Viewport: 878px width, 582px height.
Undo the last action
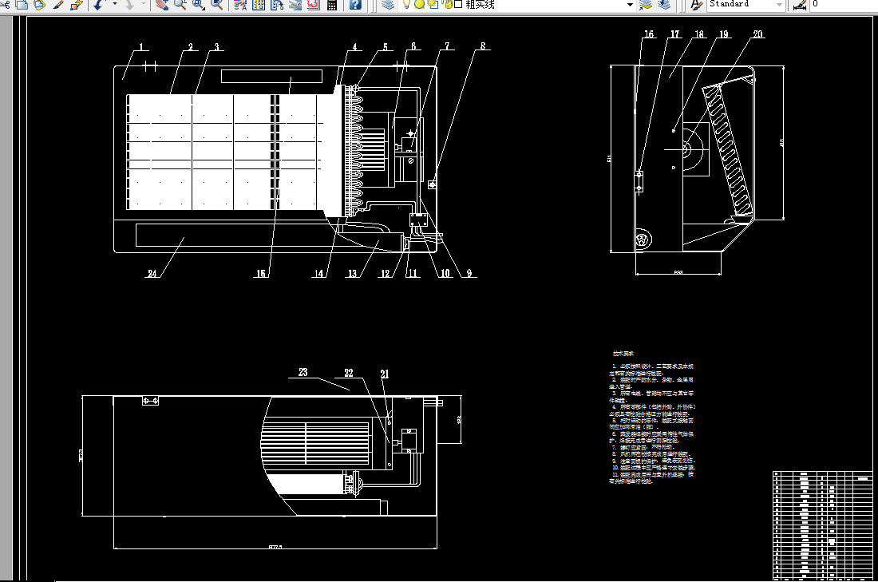[98, 4]
